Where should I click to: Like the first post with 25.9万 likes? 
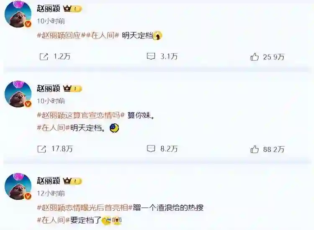point(254,57)
